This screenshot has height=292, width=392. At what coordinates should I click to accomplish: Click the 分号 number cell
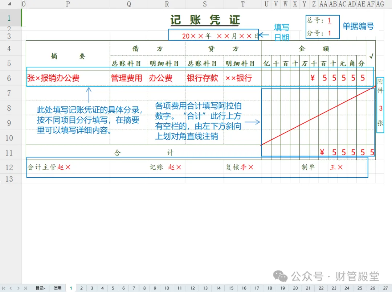pyautogui.click(x=329, y=33)
